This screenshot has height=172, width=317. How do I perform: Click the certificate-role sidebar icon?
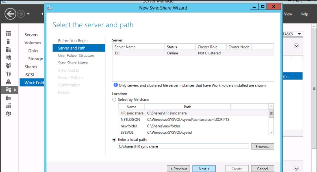click(8, 58)
